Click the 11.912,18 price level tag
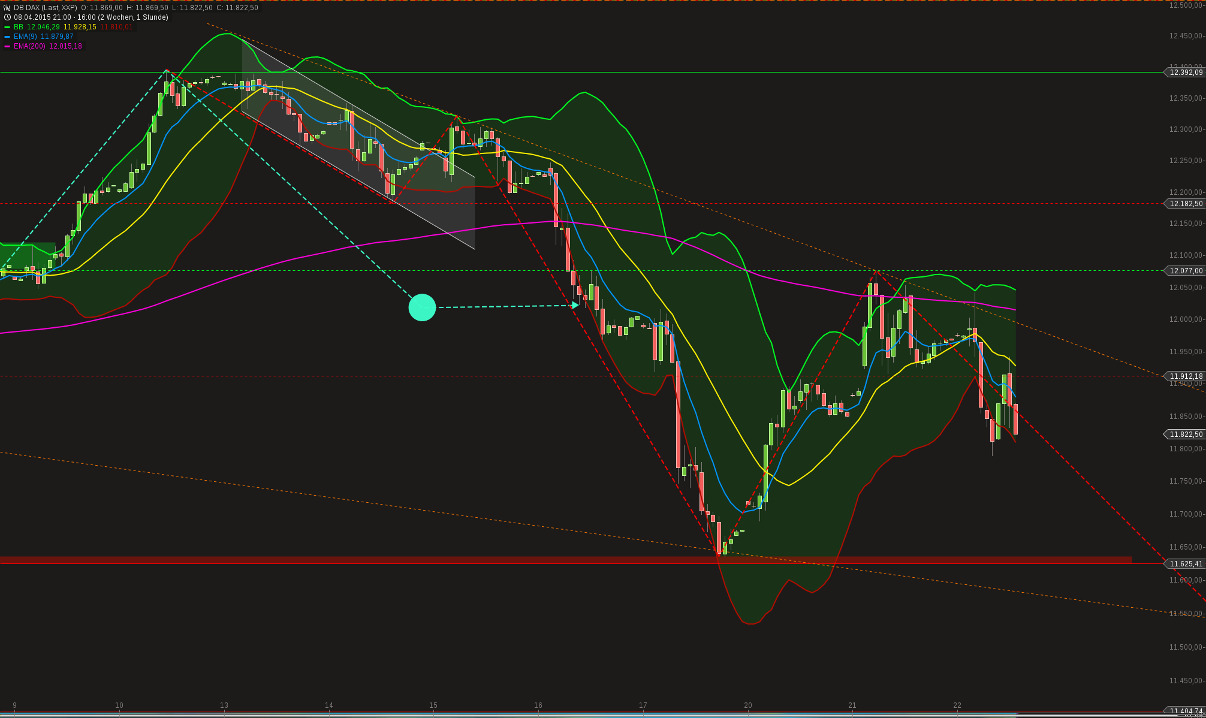 (x=1186, y=376)
